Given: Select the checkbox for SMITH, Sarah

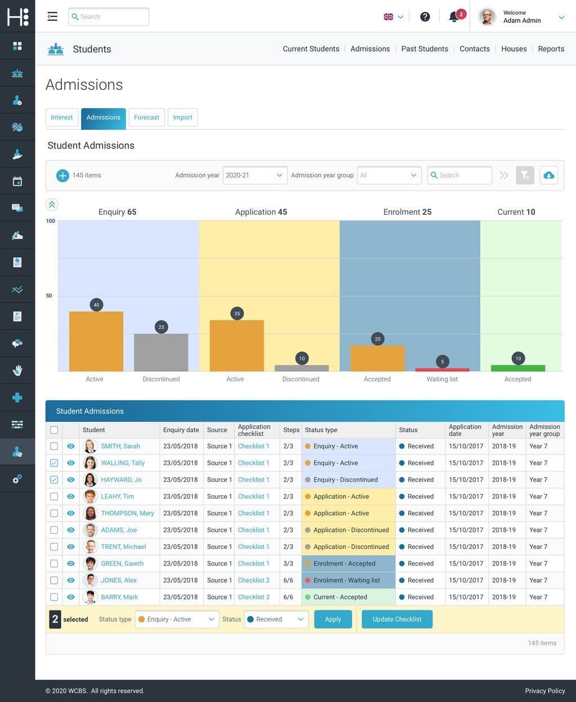Looking at the screenshot, I should click(54, 445).
